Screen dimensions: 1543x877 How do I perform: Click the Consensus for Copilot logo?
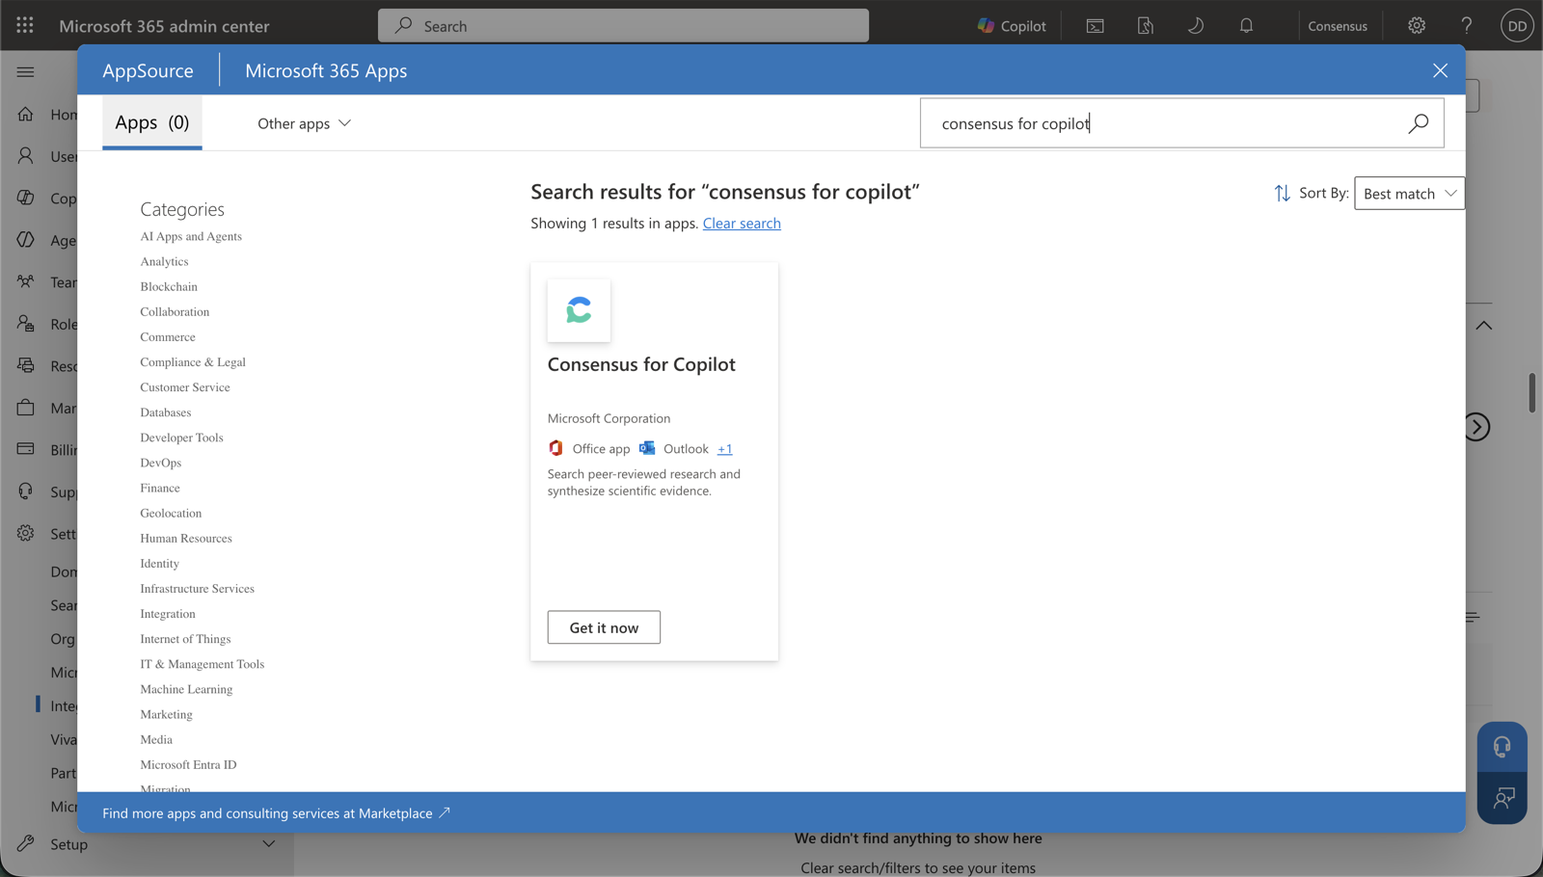tap(579, 310)
